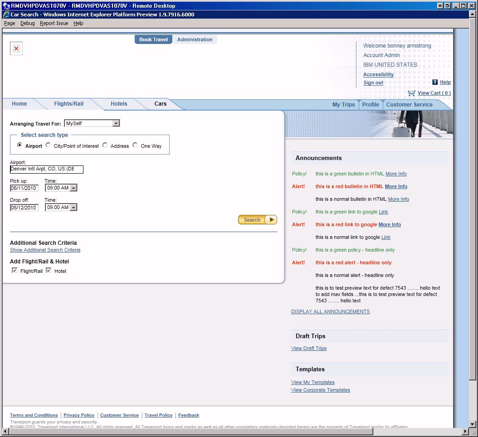Select the City/Point of Interest radio button
478x437 pixels.
[x=48, y=146]
